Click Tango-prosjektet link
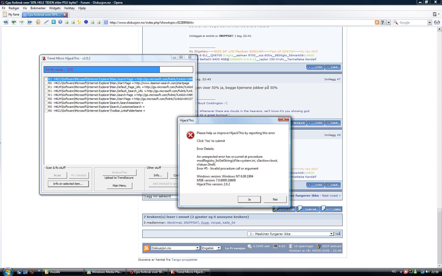The width and height of the screenshot is (442, 276). pyautogui.click(x=184, y=260)
